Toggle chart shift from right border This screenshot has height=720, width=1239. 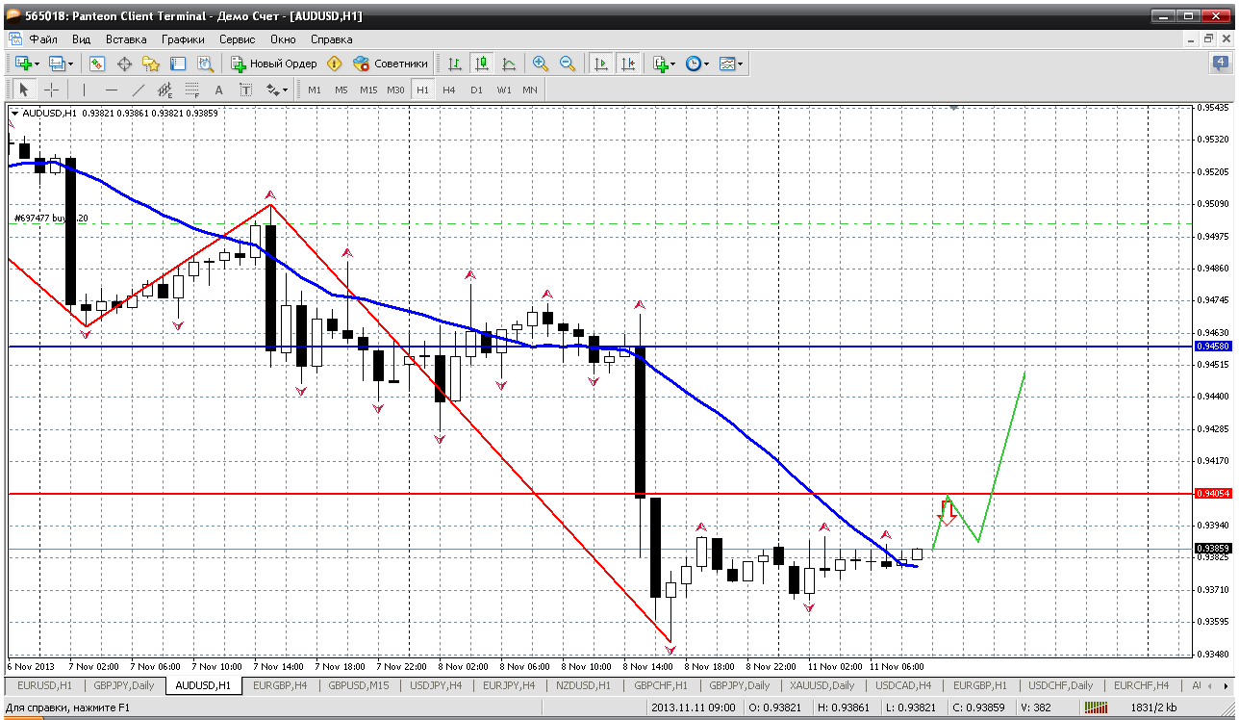coord(628,64)
